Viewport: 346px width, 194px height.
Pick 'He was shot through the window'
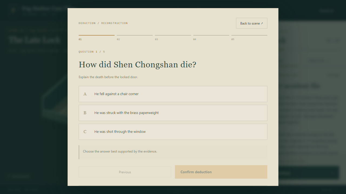tap(173, 132)
